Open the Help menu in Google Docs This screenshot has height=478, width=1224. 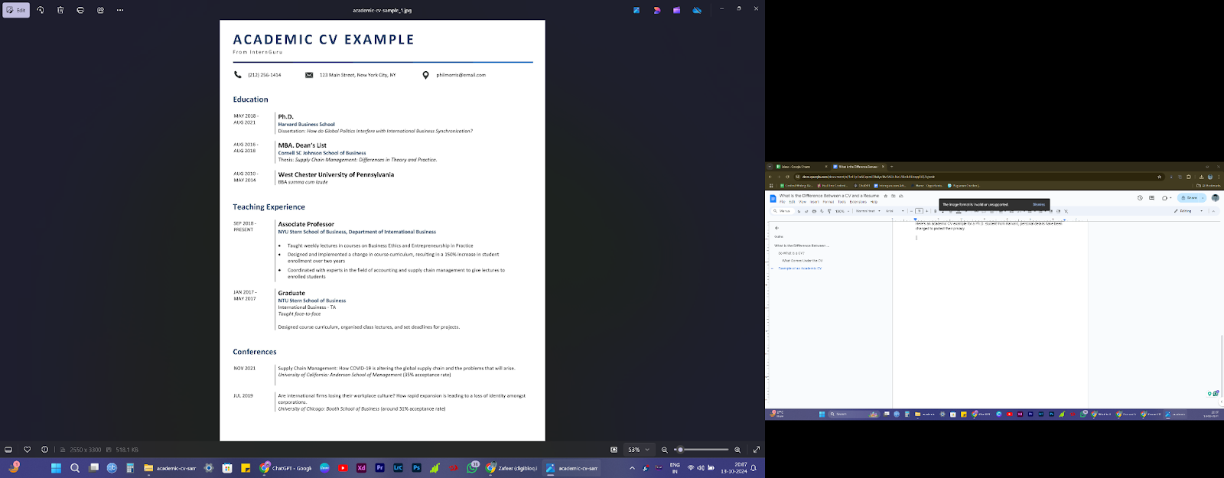[874, 202]
